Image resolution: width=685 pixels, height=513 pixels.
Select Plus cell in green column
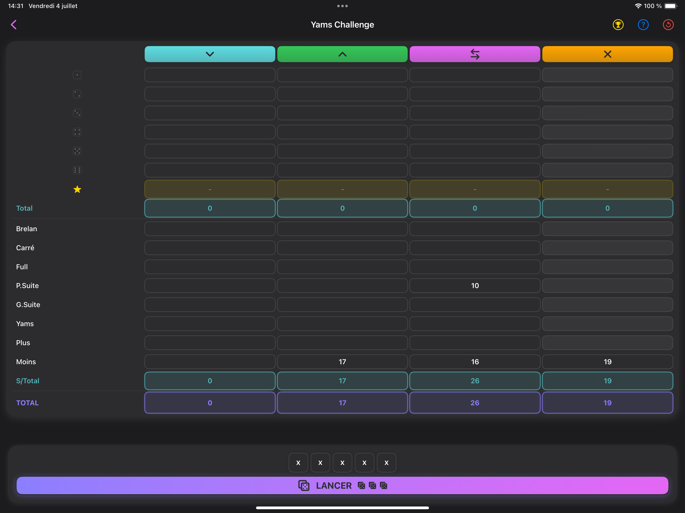(342, 342)
